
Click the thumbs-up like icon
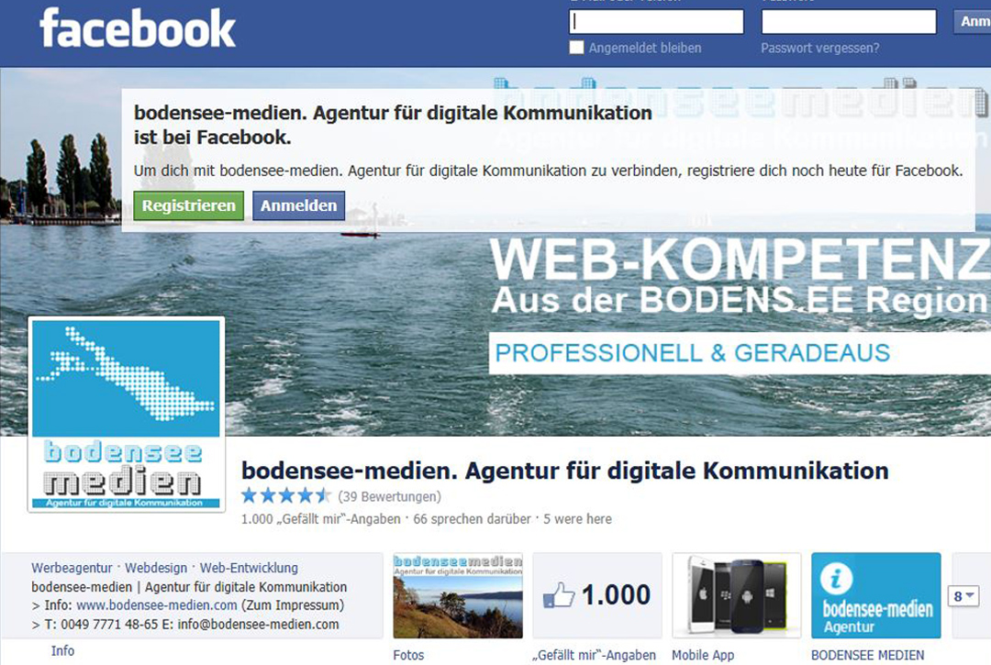pyautogui.click(x=559, y=595)
